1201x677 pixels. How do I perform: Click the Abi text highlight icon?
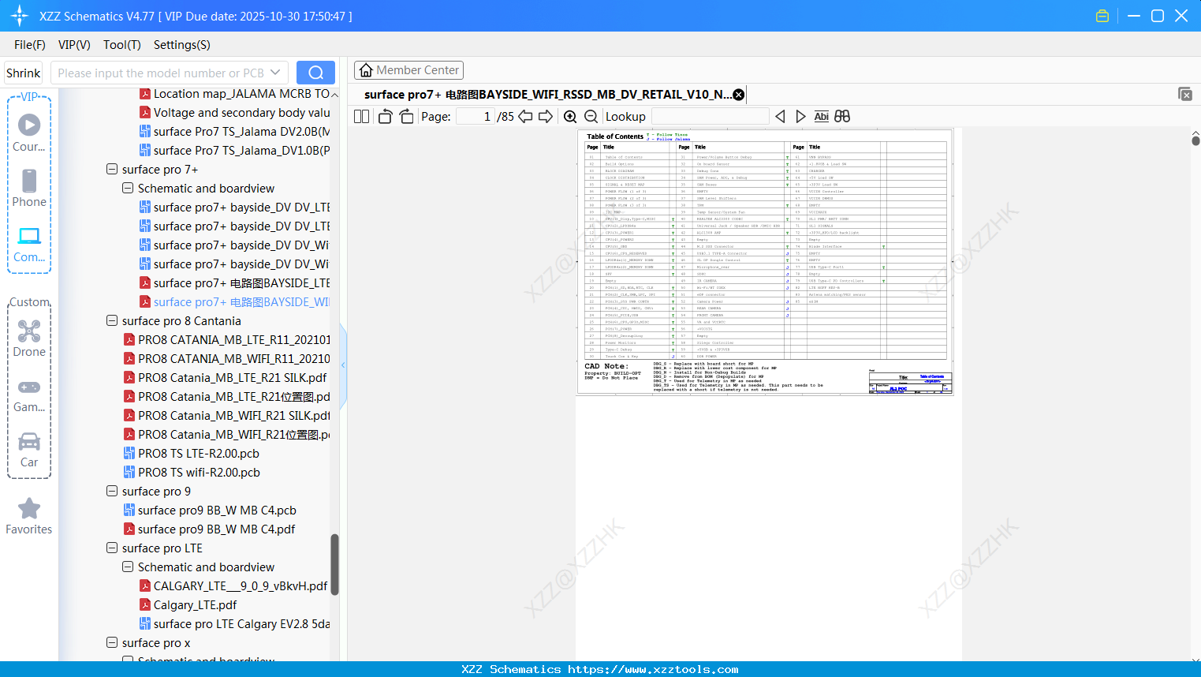821,116
